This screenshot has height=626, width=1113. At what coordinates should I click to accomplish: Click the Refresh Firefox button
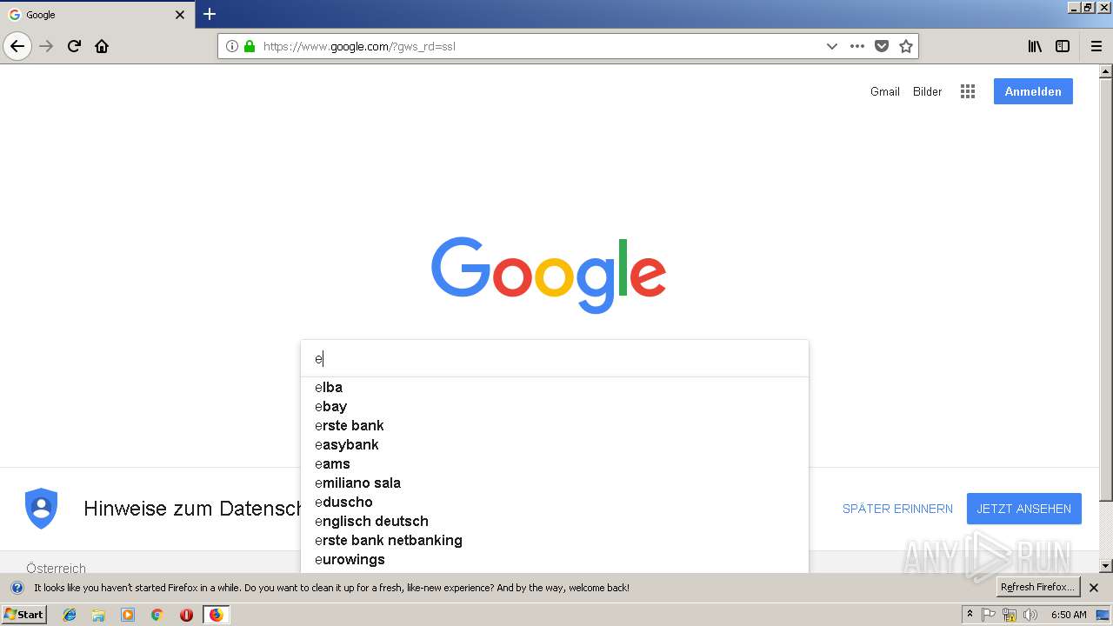1037,587
